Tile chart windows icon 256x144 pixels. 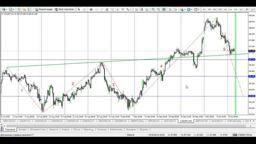(x=164, y=10)
